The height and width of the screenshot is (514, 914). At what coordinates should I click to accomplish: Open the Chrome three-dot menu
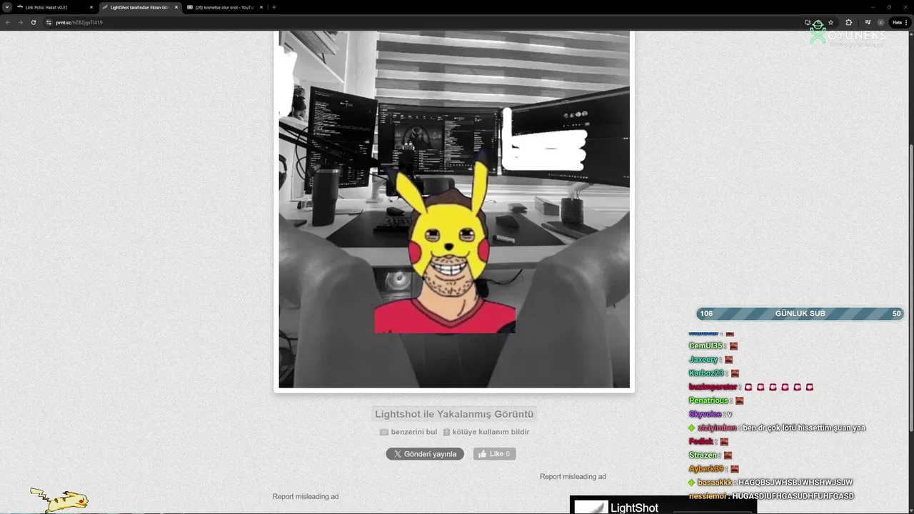pos(908,22)
